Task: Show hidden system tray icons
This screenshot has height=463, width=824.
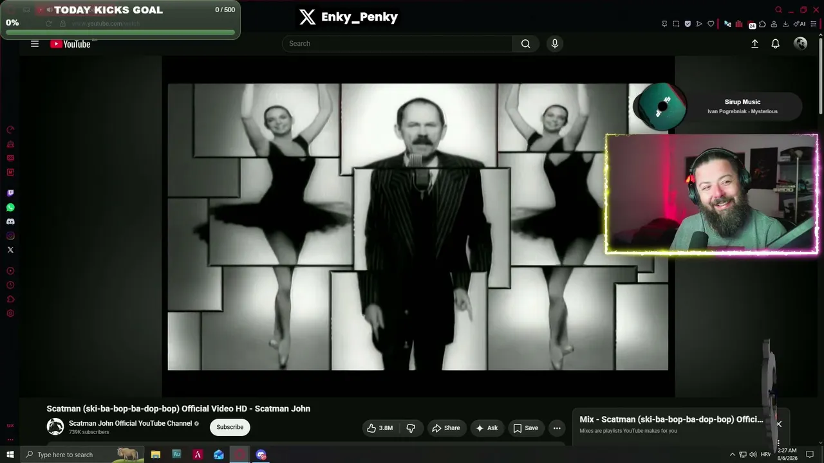Action: [732, 455]
